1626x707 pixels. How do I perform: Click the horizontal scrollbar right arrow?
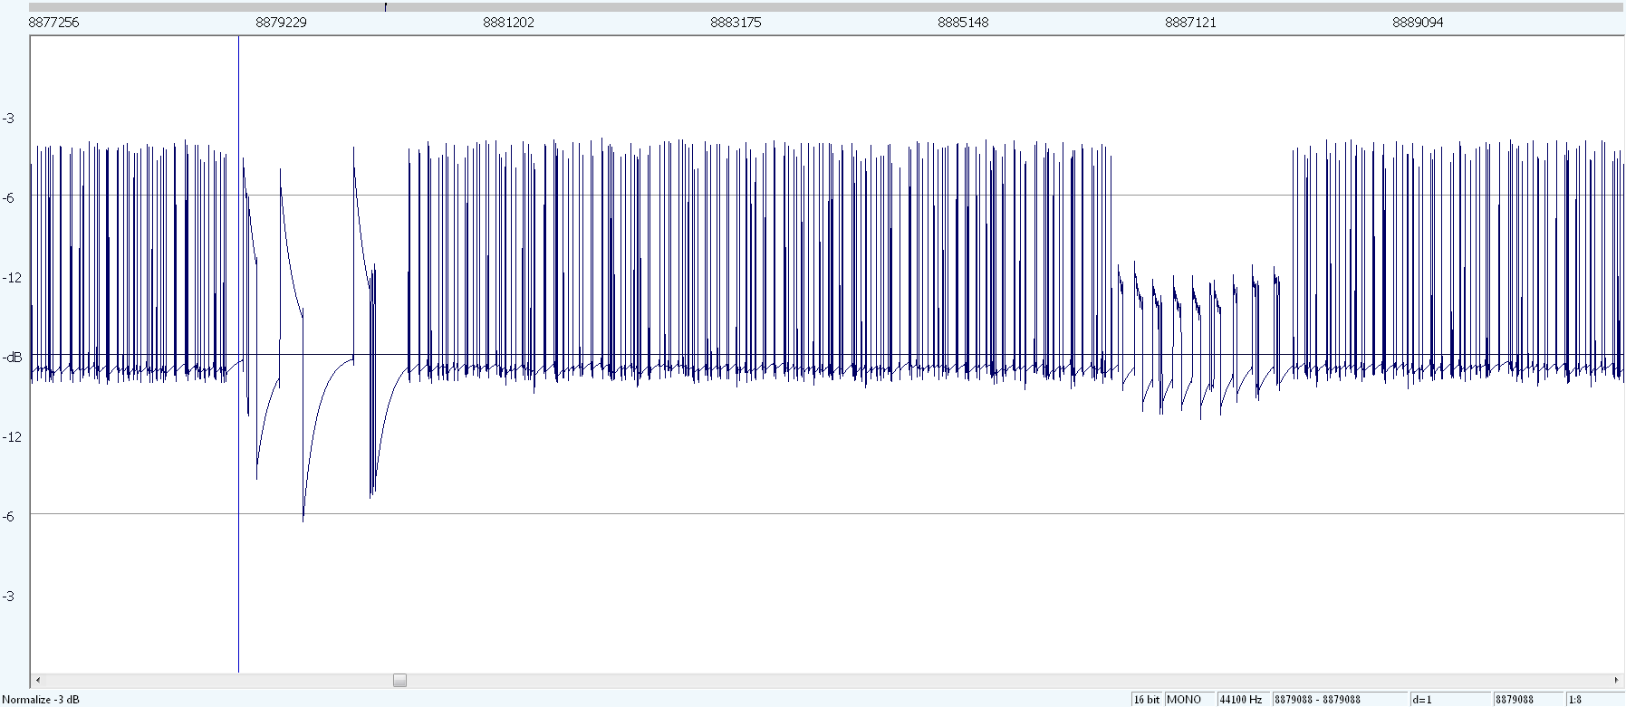point(1617,680)
